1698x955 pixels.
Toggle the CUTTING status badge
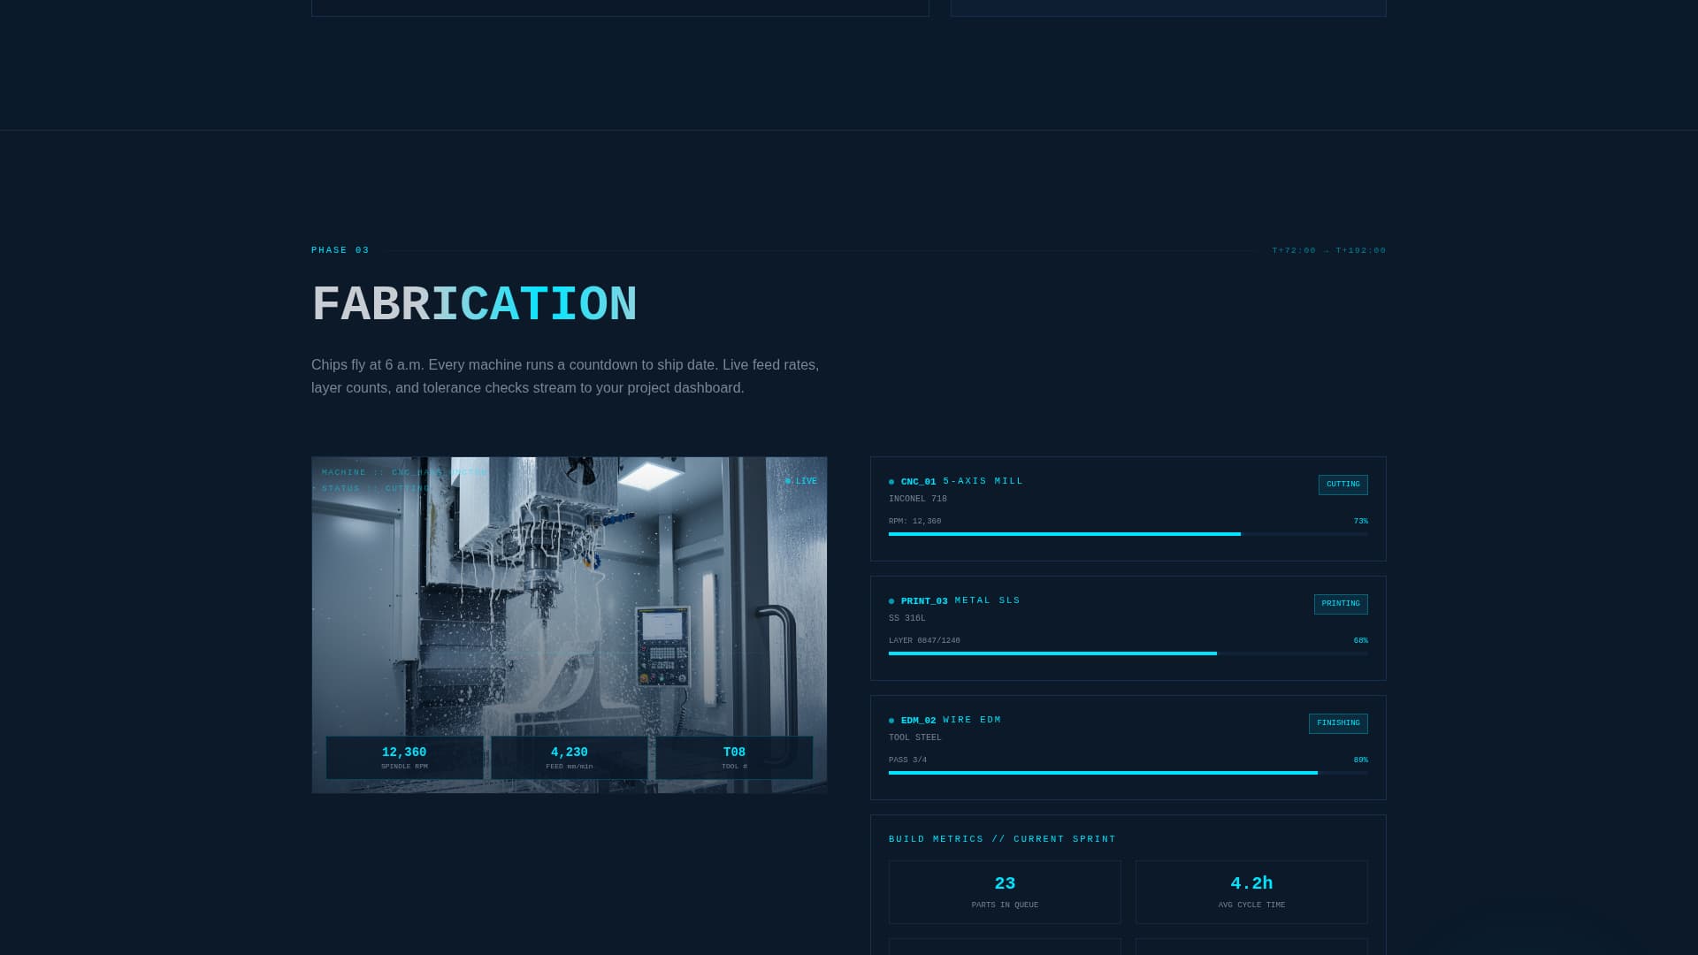click(x=1342, y=485)
